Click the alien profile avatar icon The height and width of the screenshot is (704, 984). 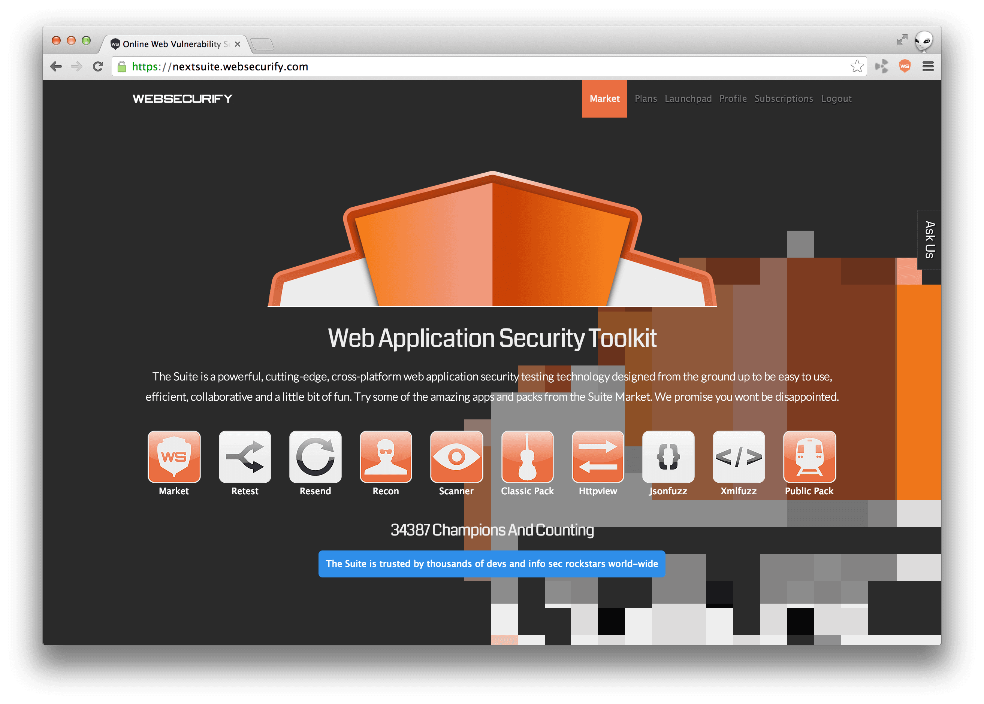(x=923, y=41)
